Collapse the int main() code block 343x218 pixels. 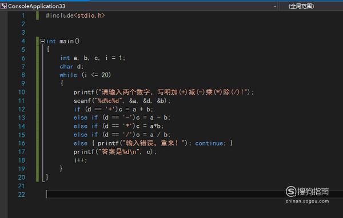[x=42, y=41]
